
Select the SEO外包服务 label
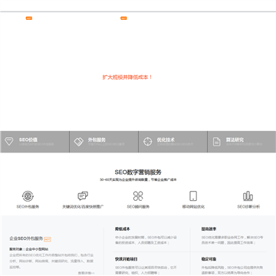28,207
